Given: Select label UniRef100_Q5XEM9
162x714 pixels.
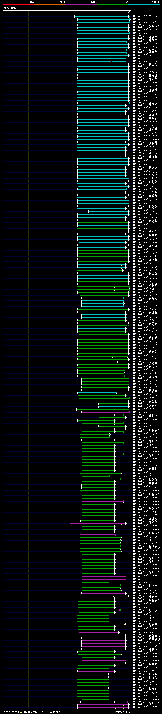Looking at the screenshot, I should tap(145, 133).
